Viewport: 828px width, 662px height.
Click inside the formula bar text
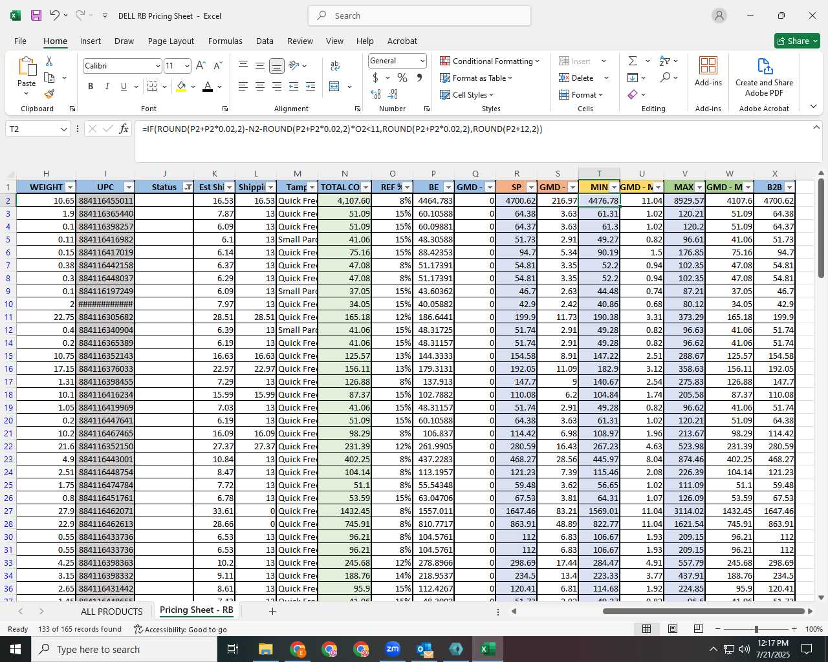pyautogui.click(x=342, y=129)
